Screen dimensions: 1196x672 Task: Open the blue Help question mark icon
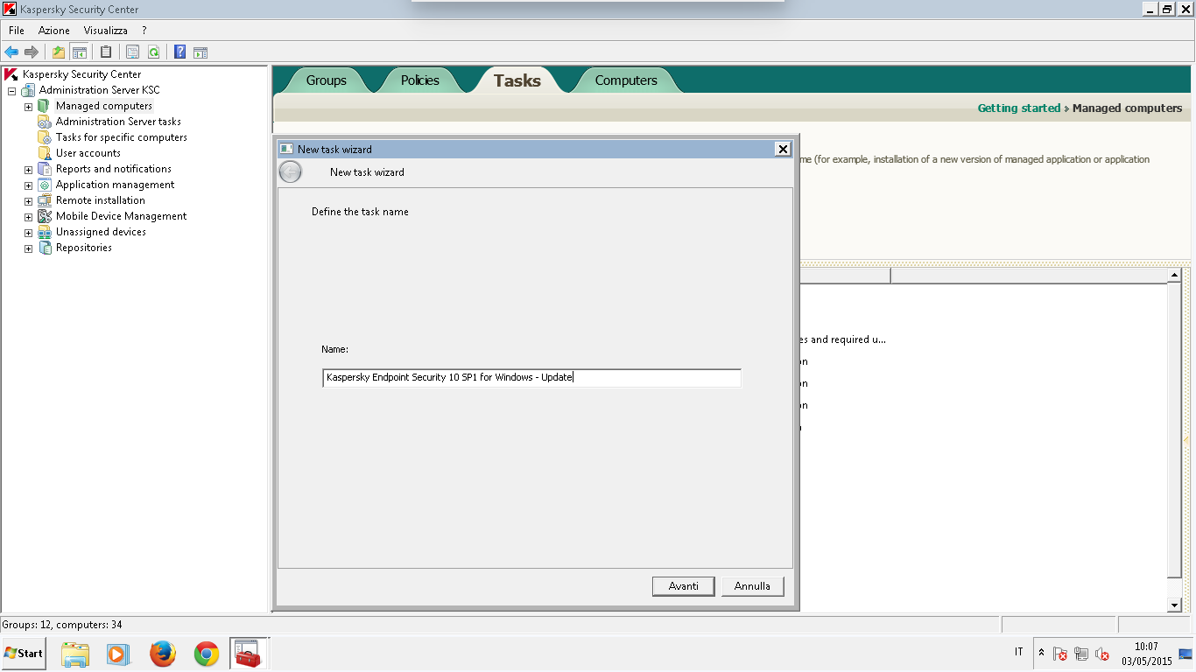(180, 52)
